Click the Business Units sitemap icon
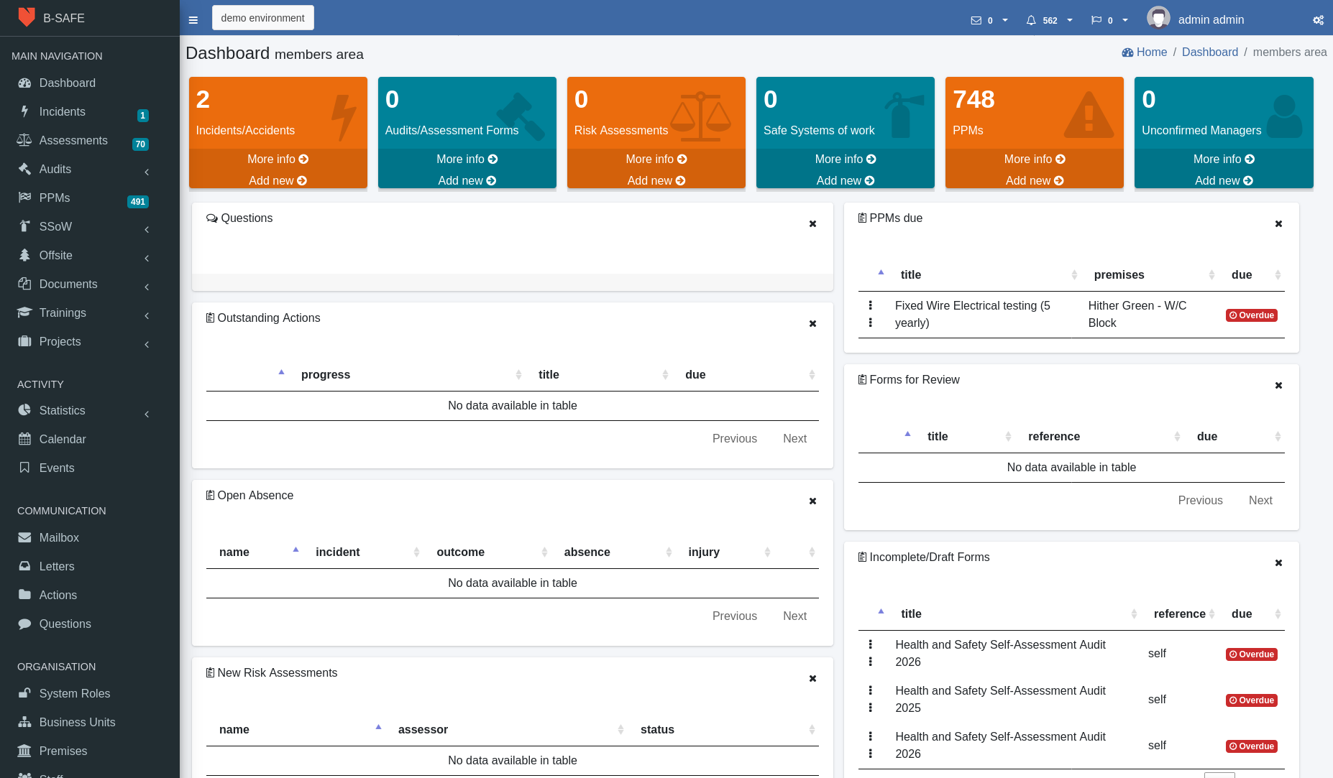1333x778 pixels. pos(24,722)
